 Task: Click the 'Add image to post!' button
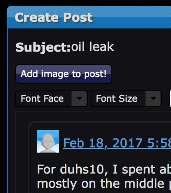tap(64, 74)
